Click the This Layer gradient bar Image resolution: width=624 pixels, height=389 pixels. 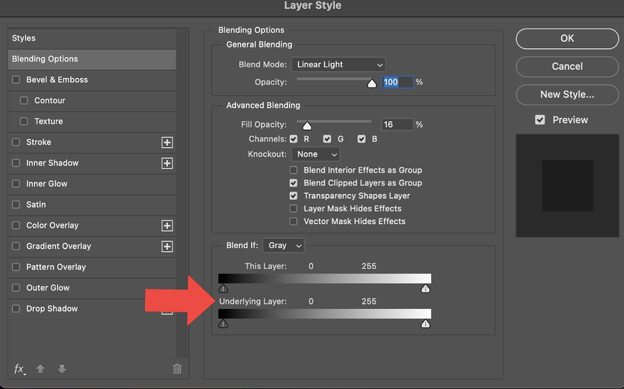click(x=324, y=278)
